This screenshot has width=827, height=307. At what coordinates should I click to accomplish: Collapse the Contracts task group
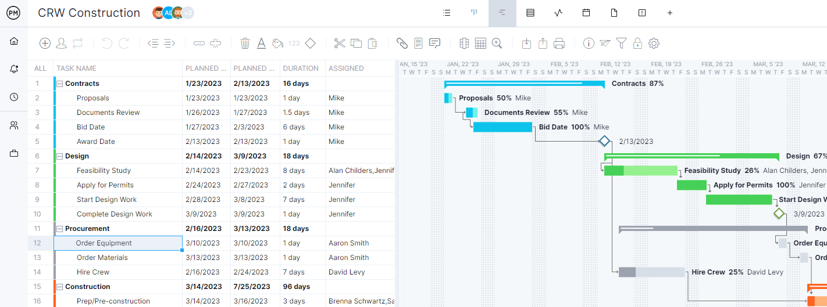59,84
